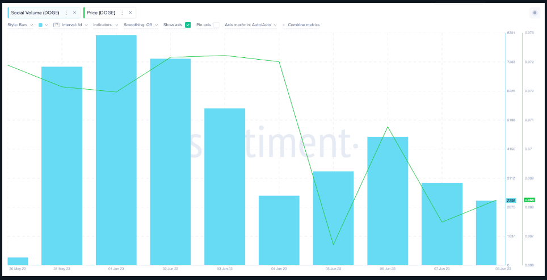The width and height of the screenshot is (547, 280).
Task: Expand the Smoothing: Off dropdown
Action: click(x=141, y=25)
